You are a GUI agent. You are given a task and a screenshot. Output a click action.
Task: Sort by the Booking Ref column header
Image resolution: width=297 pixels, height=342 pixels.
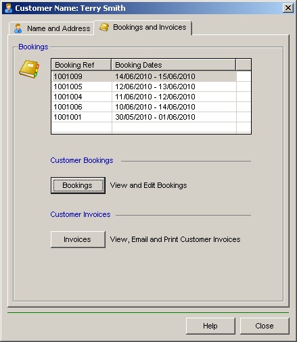pos(81,65)
